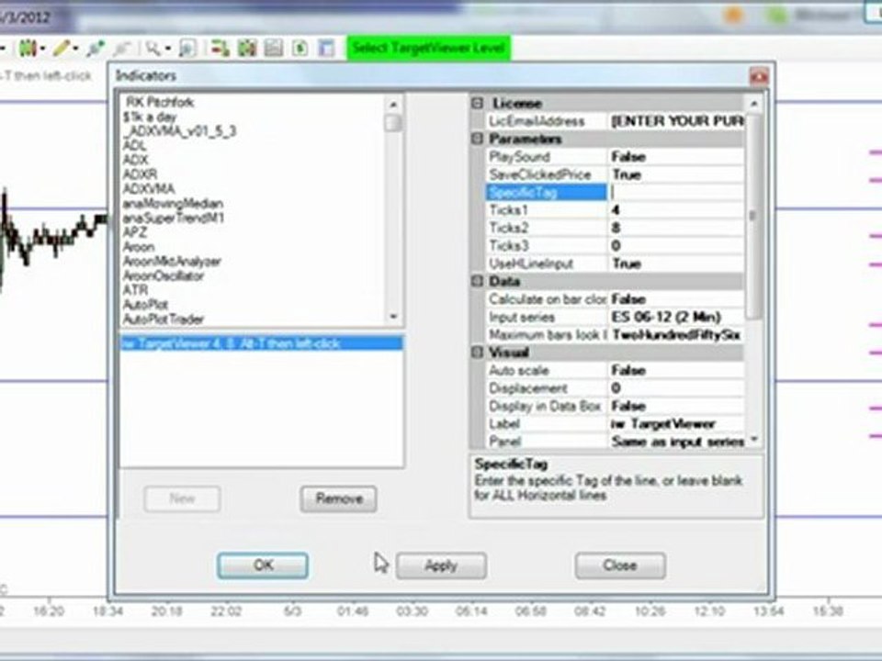Click the blue window layout toolbar icon

[x=326, y=49]
